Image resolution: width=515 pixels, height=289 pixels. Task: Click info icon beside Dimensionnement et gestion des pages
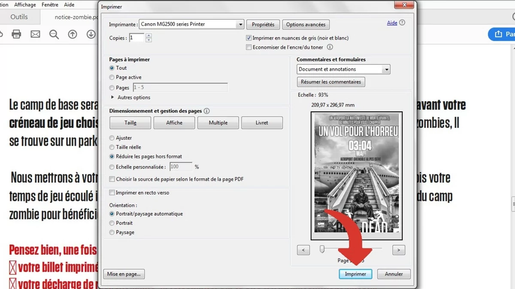click(x=206, y=111)
